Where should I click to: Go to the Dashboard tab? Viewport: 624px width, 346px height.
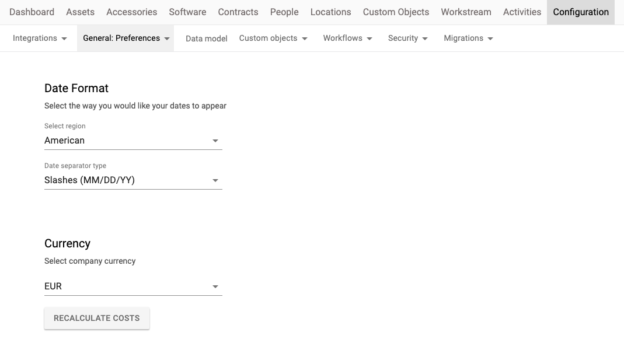click(x=32, y=12)
